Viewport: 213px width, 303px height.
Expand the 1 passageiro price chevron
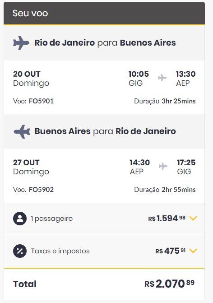[193, 219]
